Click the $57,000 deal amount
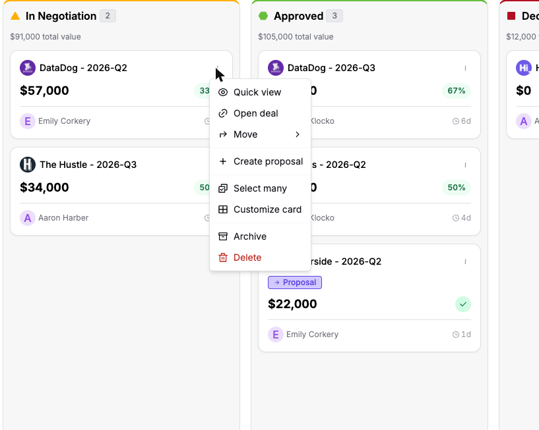The height and width of the screenshot is (430, 539). tap(44, 91)
